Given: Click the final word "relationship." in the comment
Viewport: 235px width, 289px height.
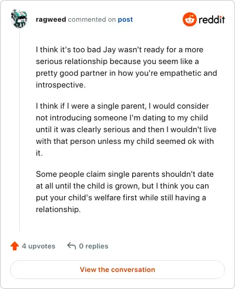Looking at the screenshot, I should pos(58,210).
